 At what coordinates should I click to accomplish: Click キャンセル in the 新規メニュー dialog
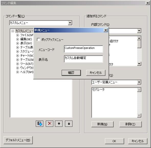(96, 73)
